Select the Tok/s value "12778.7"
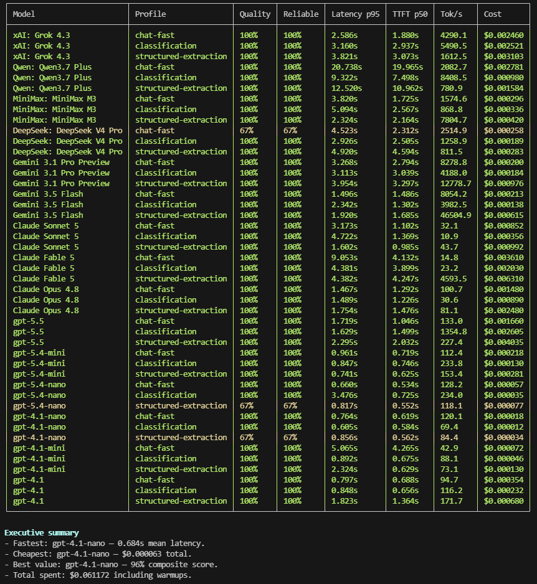The image size is (537, 584). point(456,184)
